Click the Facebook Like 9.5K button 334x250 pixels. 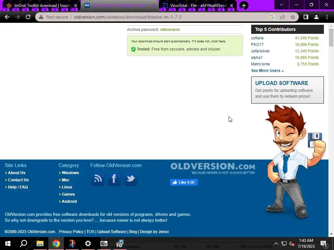click(184, 182)
